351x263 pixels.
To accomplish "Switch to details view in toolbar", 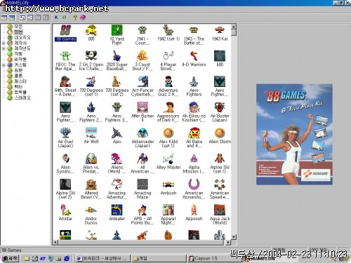I will point(46,18).
